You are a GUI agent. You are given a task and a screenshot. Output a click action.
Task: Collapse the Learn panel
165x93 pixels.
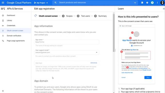pyautogui.click(x=163, y=9)
